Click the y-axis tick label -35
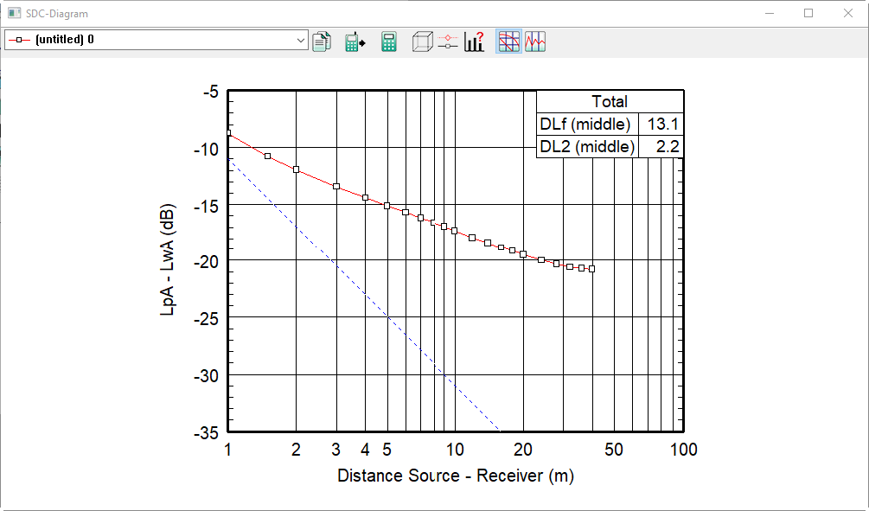This screenshot has height=511, width=869. (x=206, y=433)
